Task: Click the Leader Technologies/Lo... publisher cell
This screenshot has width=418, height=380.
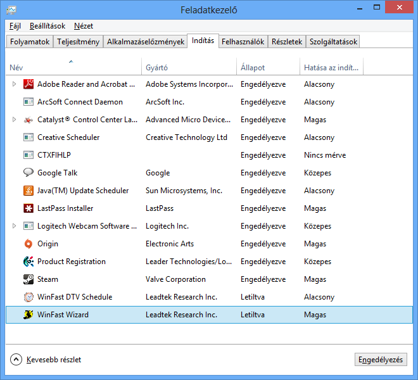Action: click(x=189, y=262)
